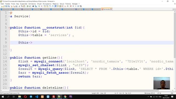Open Telegram from taskbar
The height and width of the screenshot is (99, 176).
click(x=31, y=97)
